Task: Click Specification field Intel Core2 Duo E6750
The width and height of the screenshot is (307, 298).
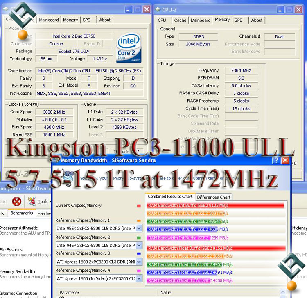Action: click(x=89, y=71)
